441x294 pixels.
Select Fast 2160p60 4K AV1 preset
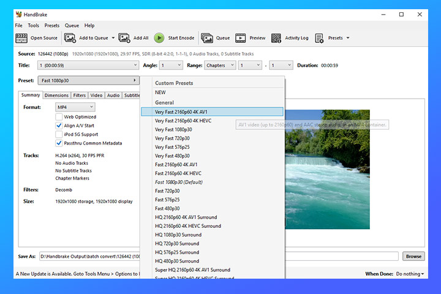pos(213,165)
